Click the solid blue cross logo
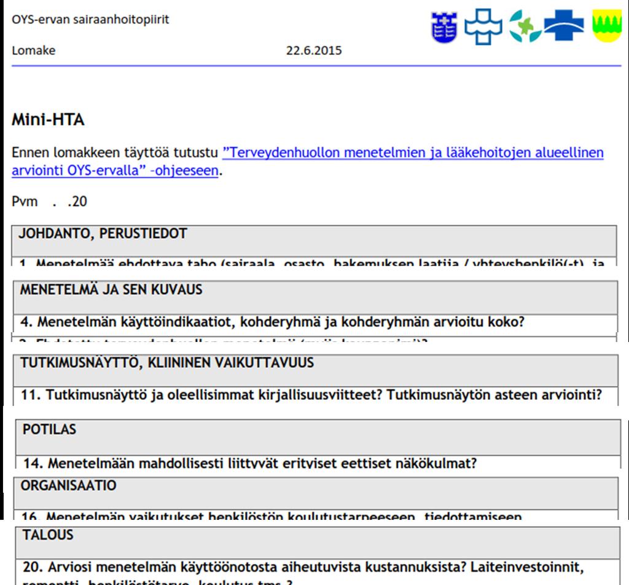The width and height of the screenshot is (629, 585). 564,25
